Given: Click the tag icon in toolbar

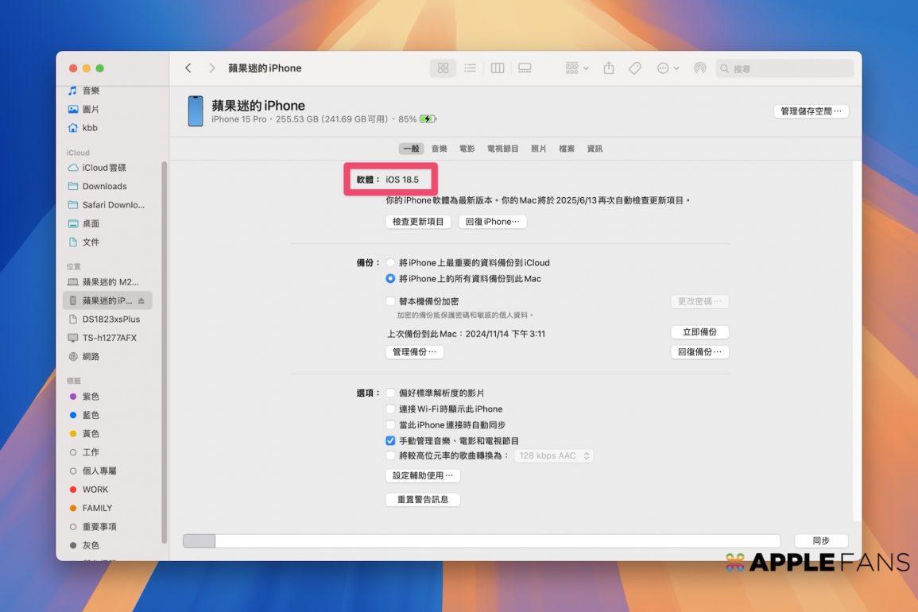Looking at the screenshot, I should [635, 68].
